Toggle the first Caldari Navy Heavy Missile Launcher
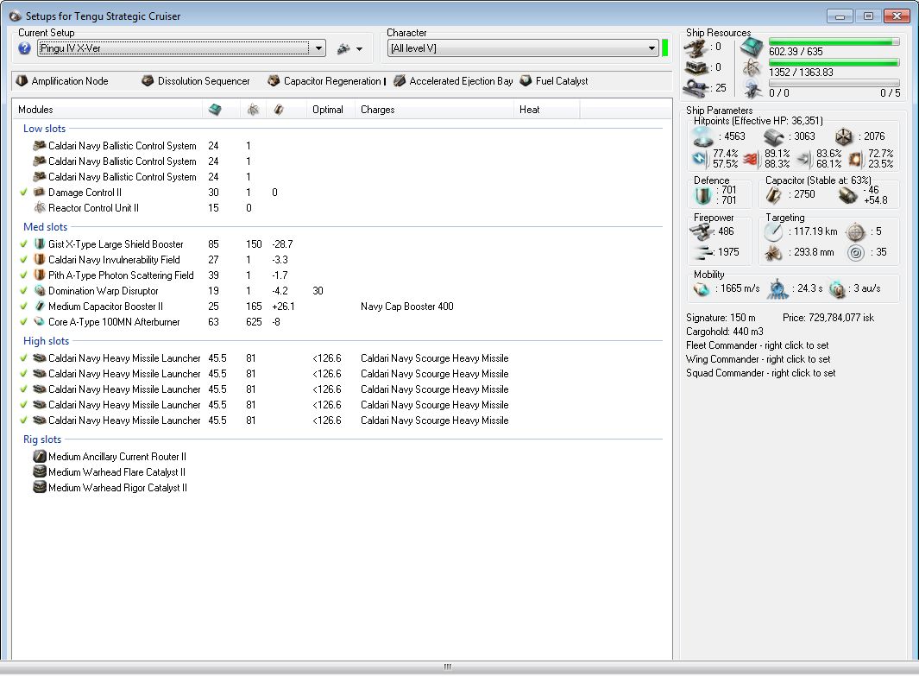919x683 pixels. point(23,358)
